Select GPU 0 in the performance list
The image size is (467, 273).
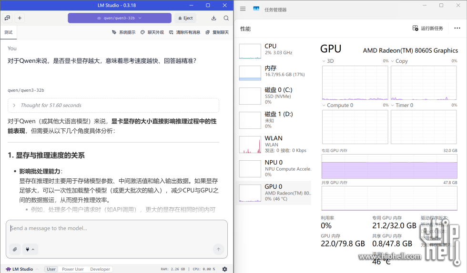[274, 193]
